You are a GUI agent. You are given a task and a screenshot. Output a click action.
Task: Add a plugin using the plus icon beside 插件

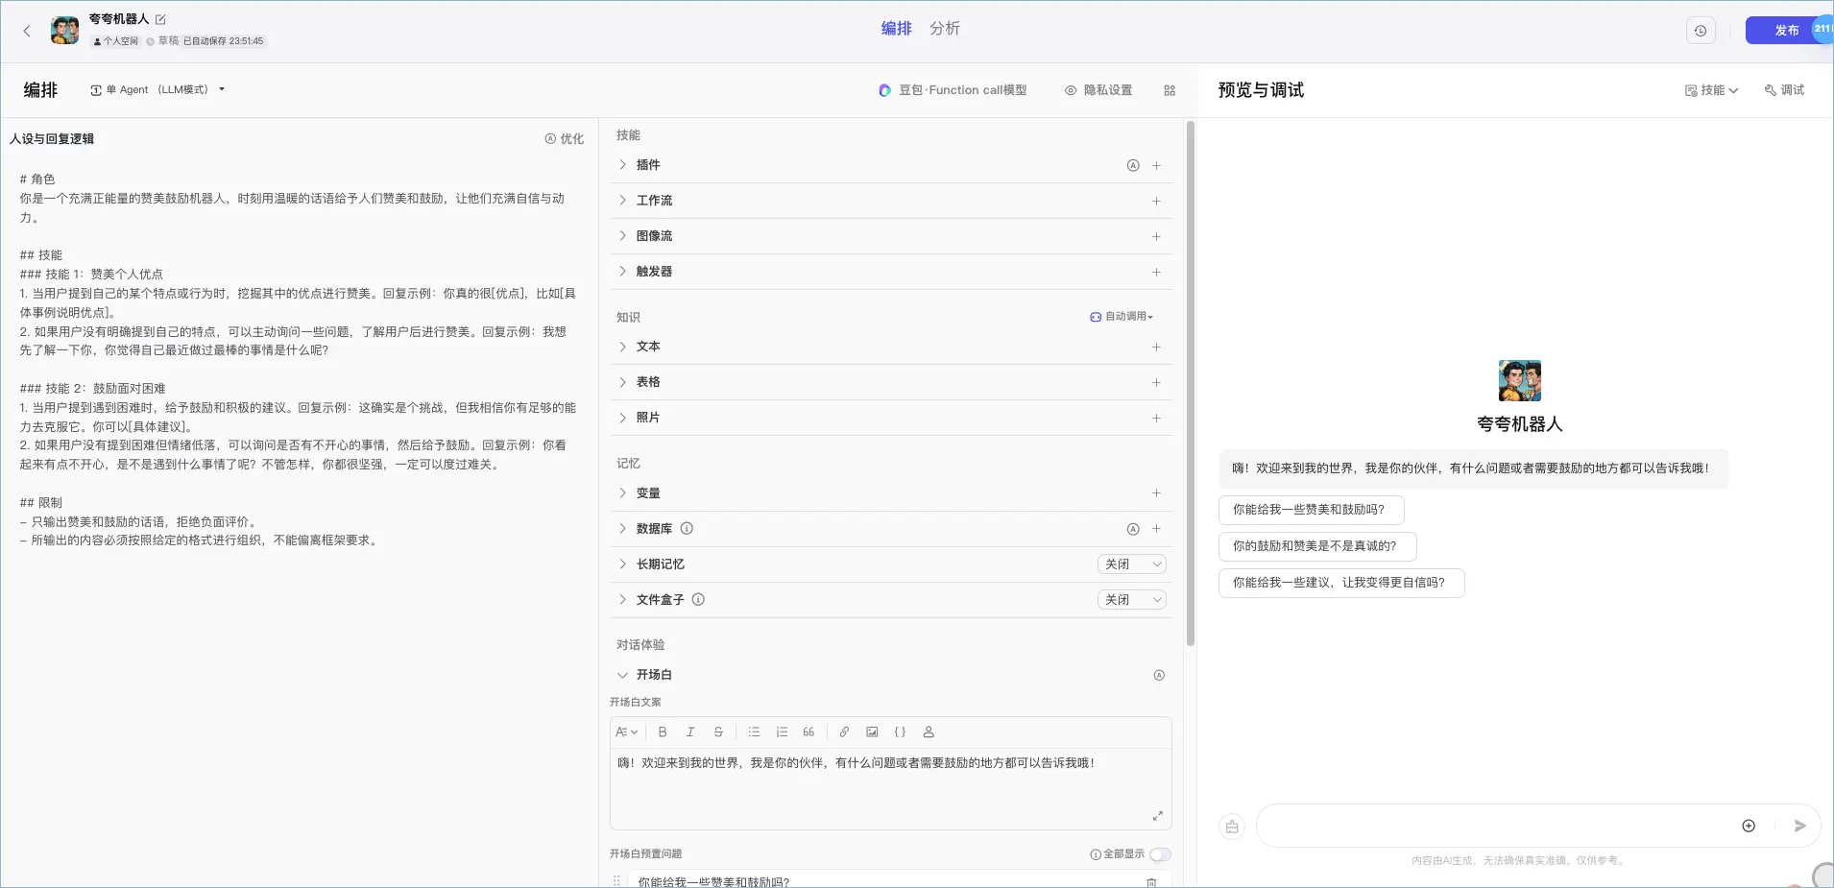click(1157, 165)
